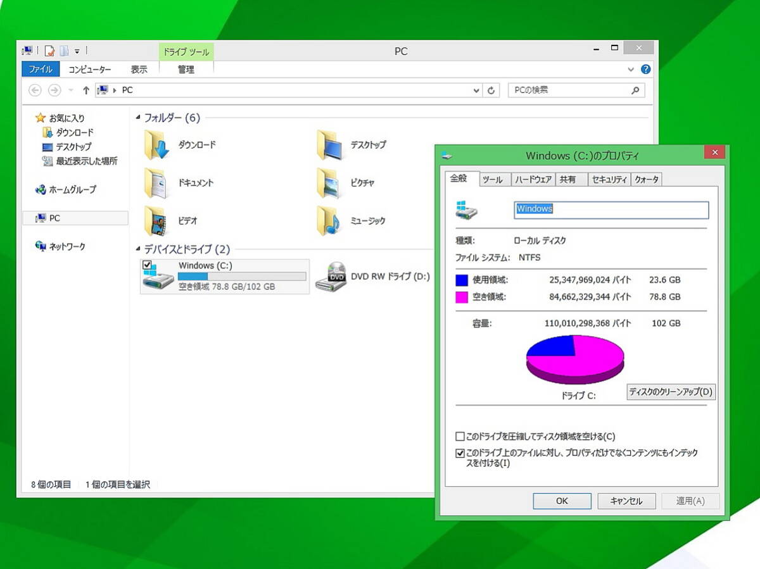Switch to the クォータ properties tab
Screen dimensions: 760x569
(647, 180)
